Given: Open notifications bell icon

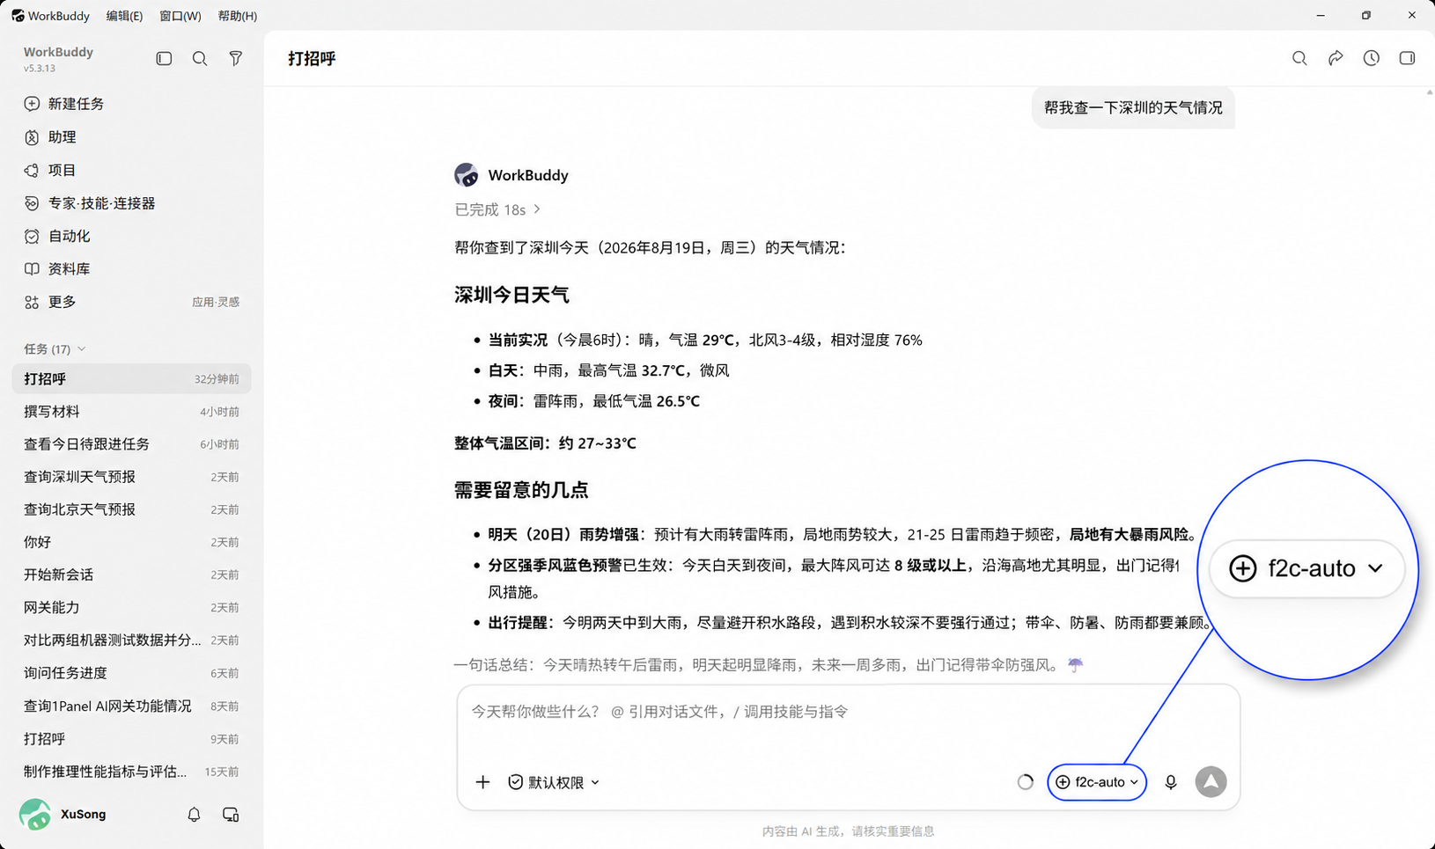Looking at the screenshot, I should [194, 815].
